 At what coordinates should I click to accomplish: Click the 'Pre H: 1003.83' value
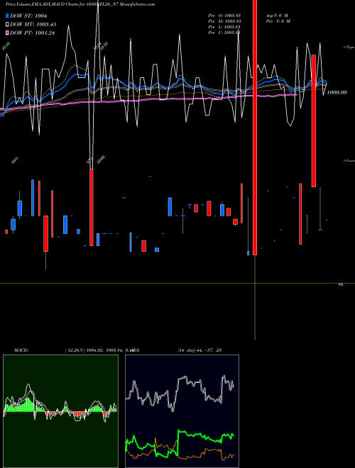click(224, 21)
